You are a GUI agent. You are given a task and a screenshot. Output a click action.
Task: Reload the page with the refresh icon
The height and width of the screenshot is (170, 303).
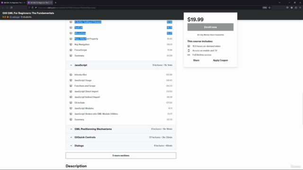11,8
